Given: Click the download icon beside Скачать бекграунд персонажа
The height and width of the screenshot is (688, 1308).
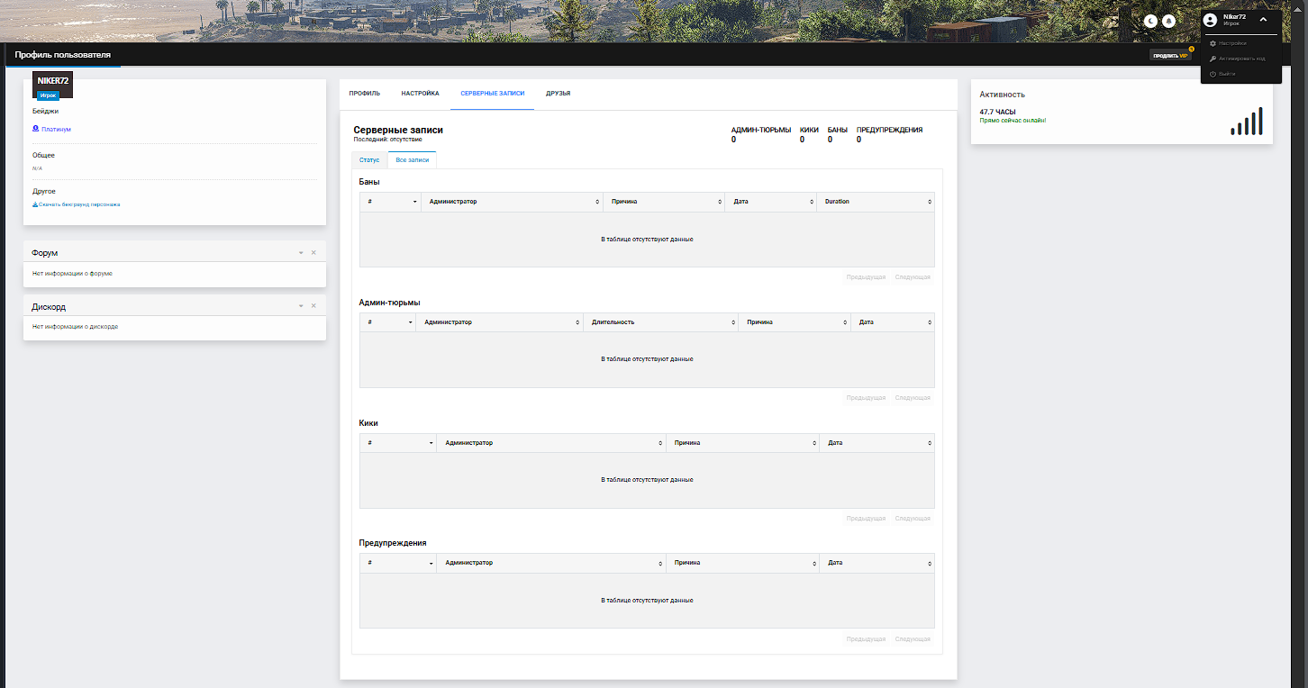Looking at the screenshot, I should (35, 204).
